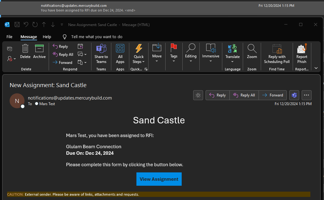Open the All Apps icon in ribbon
The height and width of the screenshot is (200, 324).
coord(120,49)
